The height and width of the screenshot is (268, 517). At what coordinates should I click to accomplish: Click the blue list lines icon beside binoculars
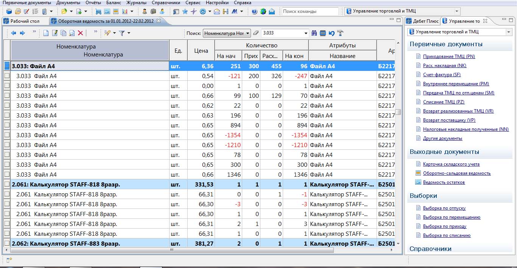tap(323, 33)
